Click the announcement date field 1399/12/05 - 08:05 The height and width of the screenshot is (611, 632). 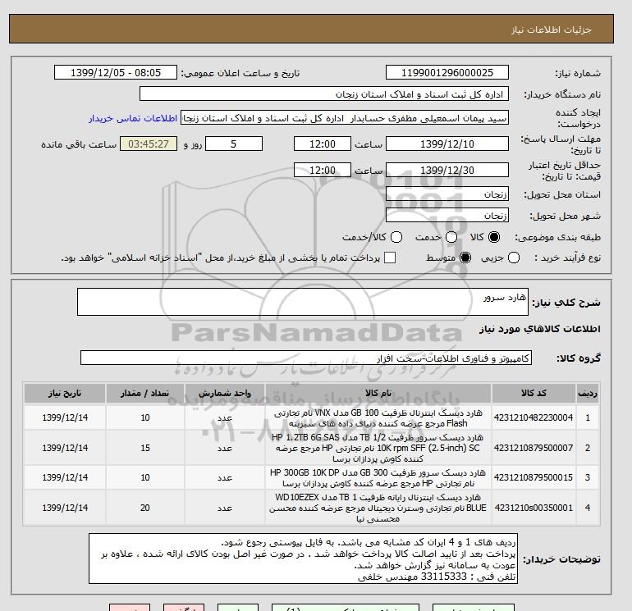tap(116, 72)
